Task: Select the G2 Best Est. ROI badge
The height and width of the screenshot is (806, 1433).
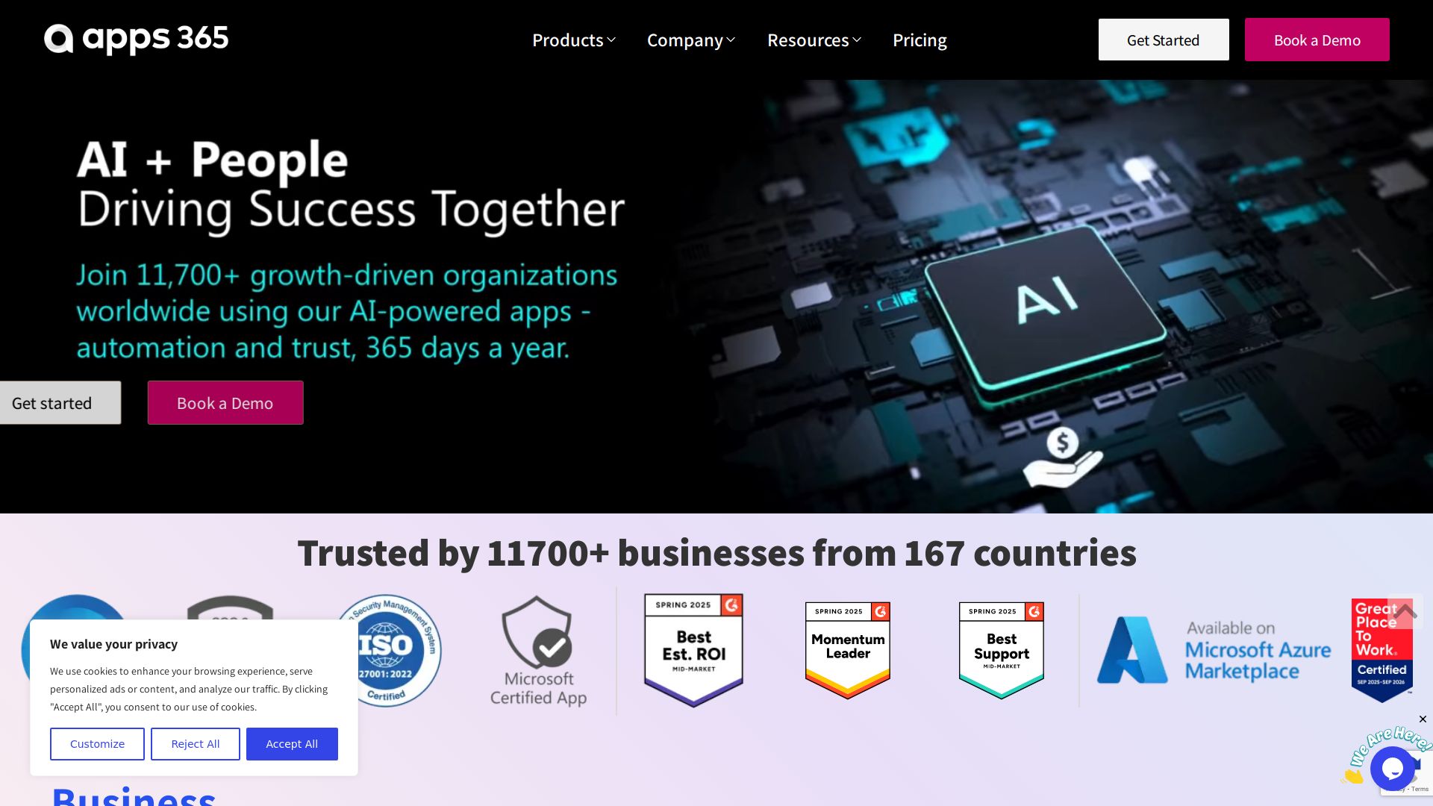Action: click(x=694, y=651)
